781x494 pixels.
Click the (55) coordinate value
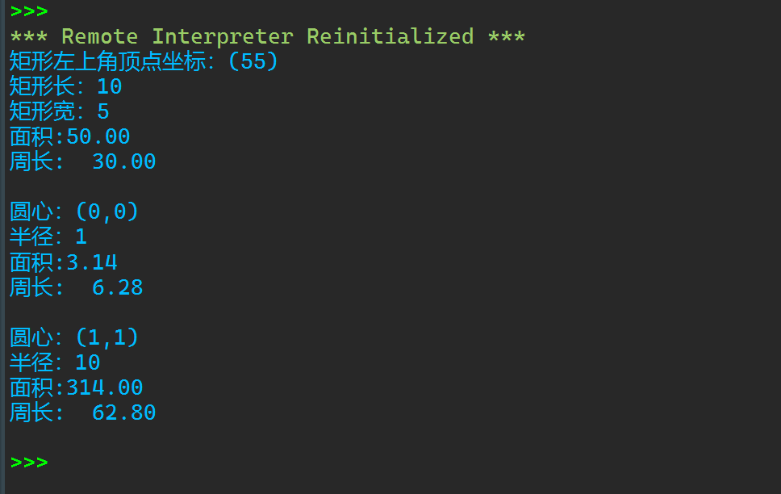click(x=253, y=61)
